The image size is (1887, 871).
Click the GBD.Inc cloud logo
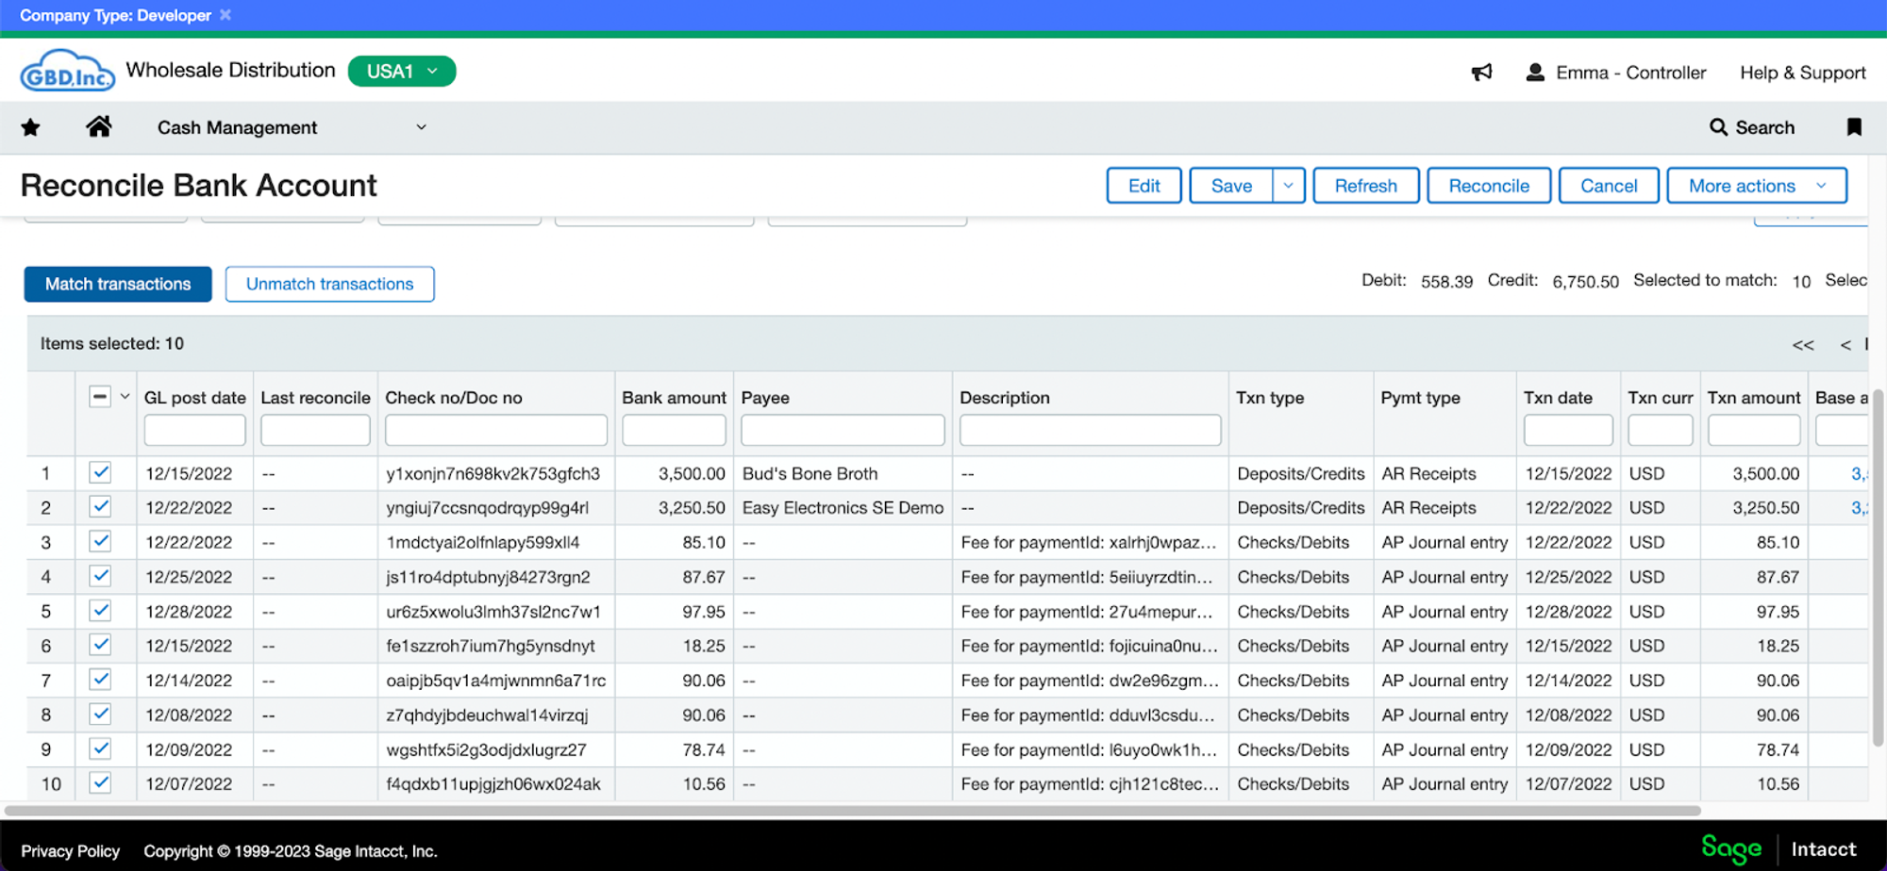(67, 70)
